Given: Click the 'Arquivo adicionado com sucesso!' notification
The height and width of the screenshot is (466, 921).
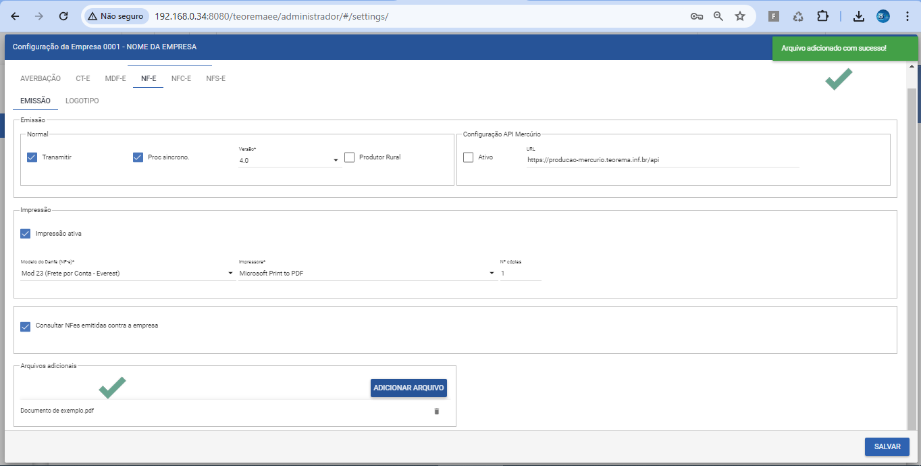Looking at the screenshot, I should [x=845, y=48].
